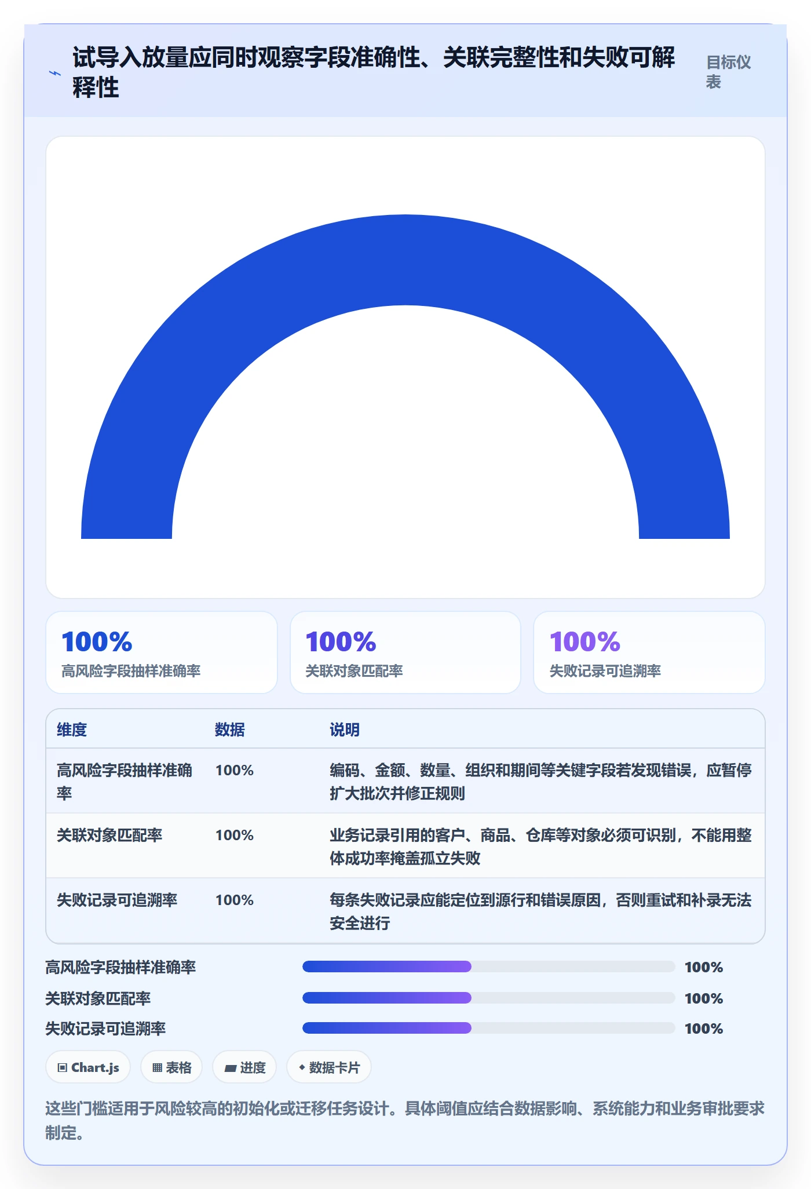Click the Chart.js tag chip
811x1189 pixels.
pos(88,1067)
